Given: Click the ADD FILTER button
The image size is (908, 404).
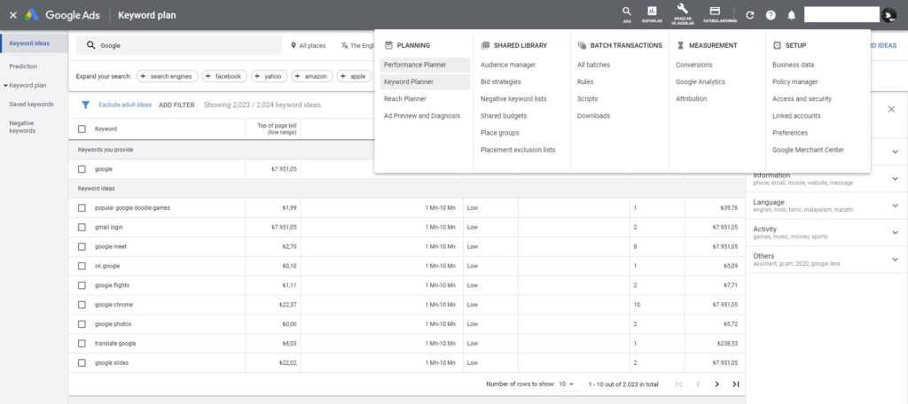Looking at the screenshot, I should pyautogui.click(x=176, y=105).
